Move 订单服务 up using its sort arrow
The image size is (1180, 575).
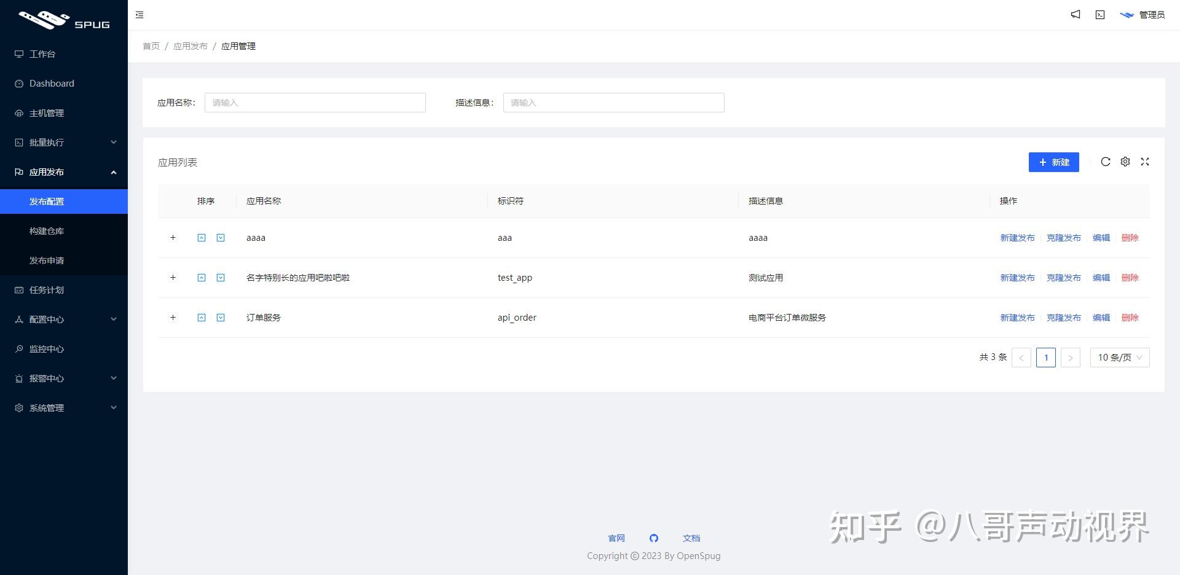201,318
